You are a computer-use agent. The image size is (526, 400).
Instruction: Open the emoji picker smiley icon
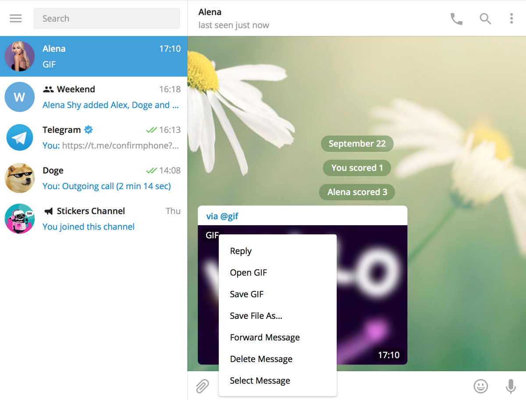tap(481, 386)
